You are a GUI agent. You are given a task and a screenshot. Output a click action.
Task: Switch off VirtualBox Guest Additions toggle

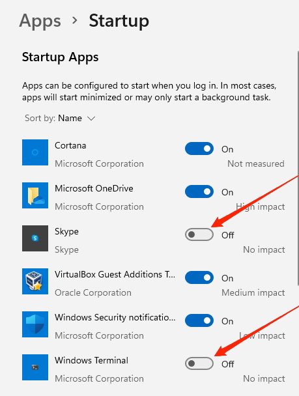tap(199, 277)
